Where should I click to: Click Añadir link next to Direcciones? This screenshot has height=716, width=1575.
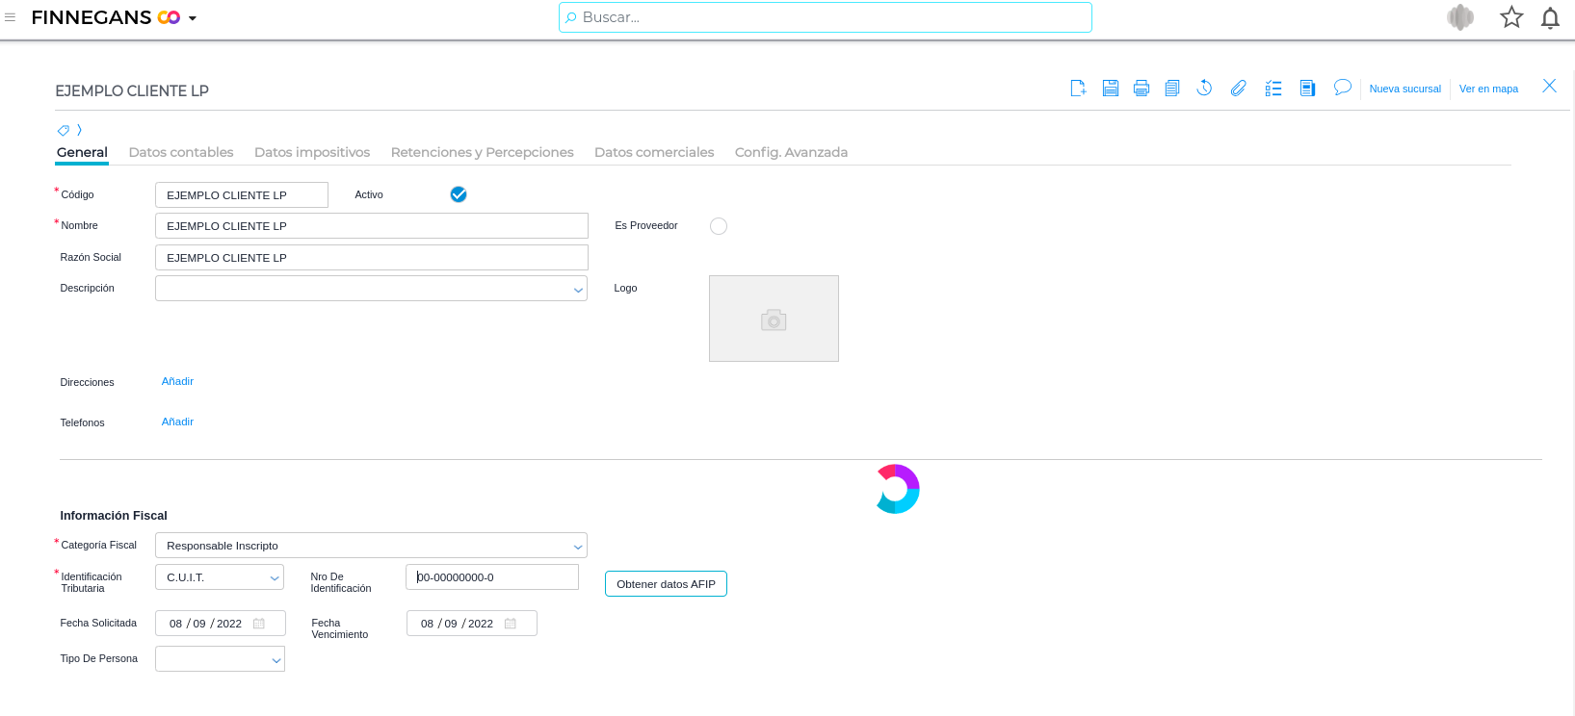click(177, 381)
